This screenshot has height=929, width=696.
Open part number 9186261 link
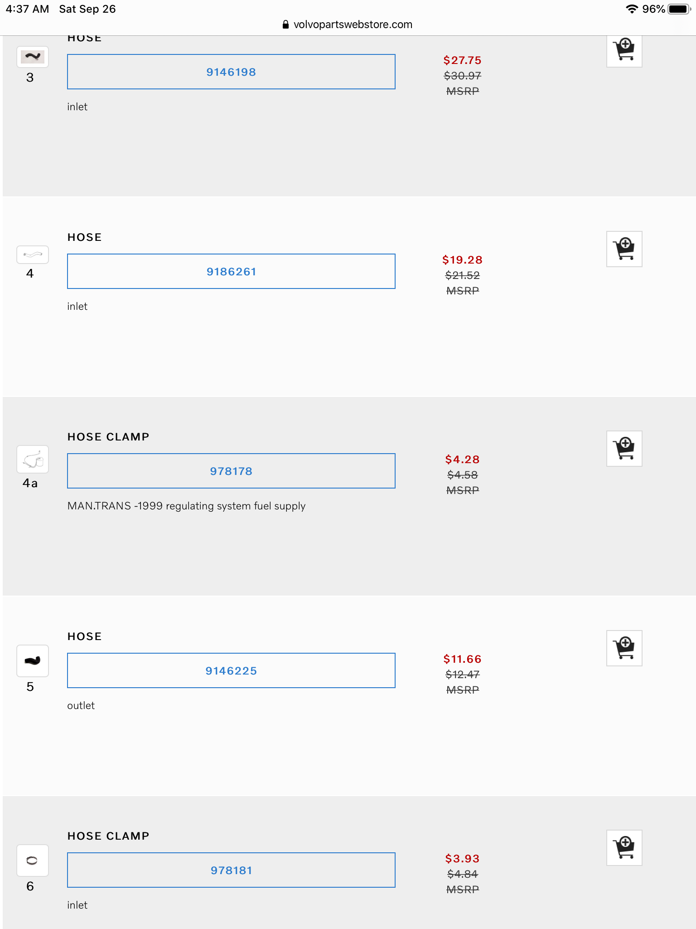click(x=231, y=272)
